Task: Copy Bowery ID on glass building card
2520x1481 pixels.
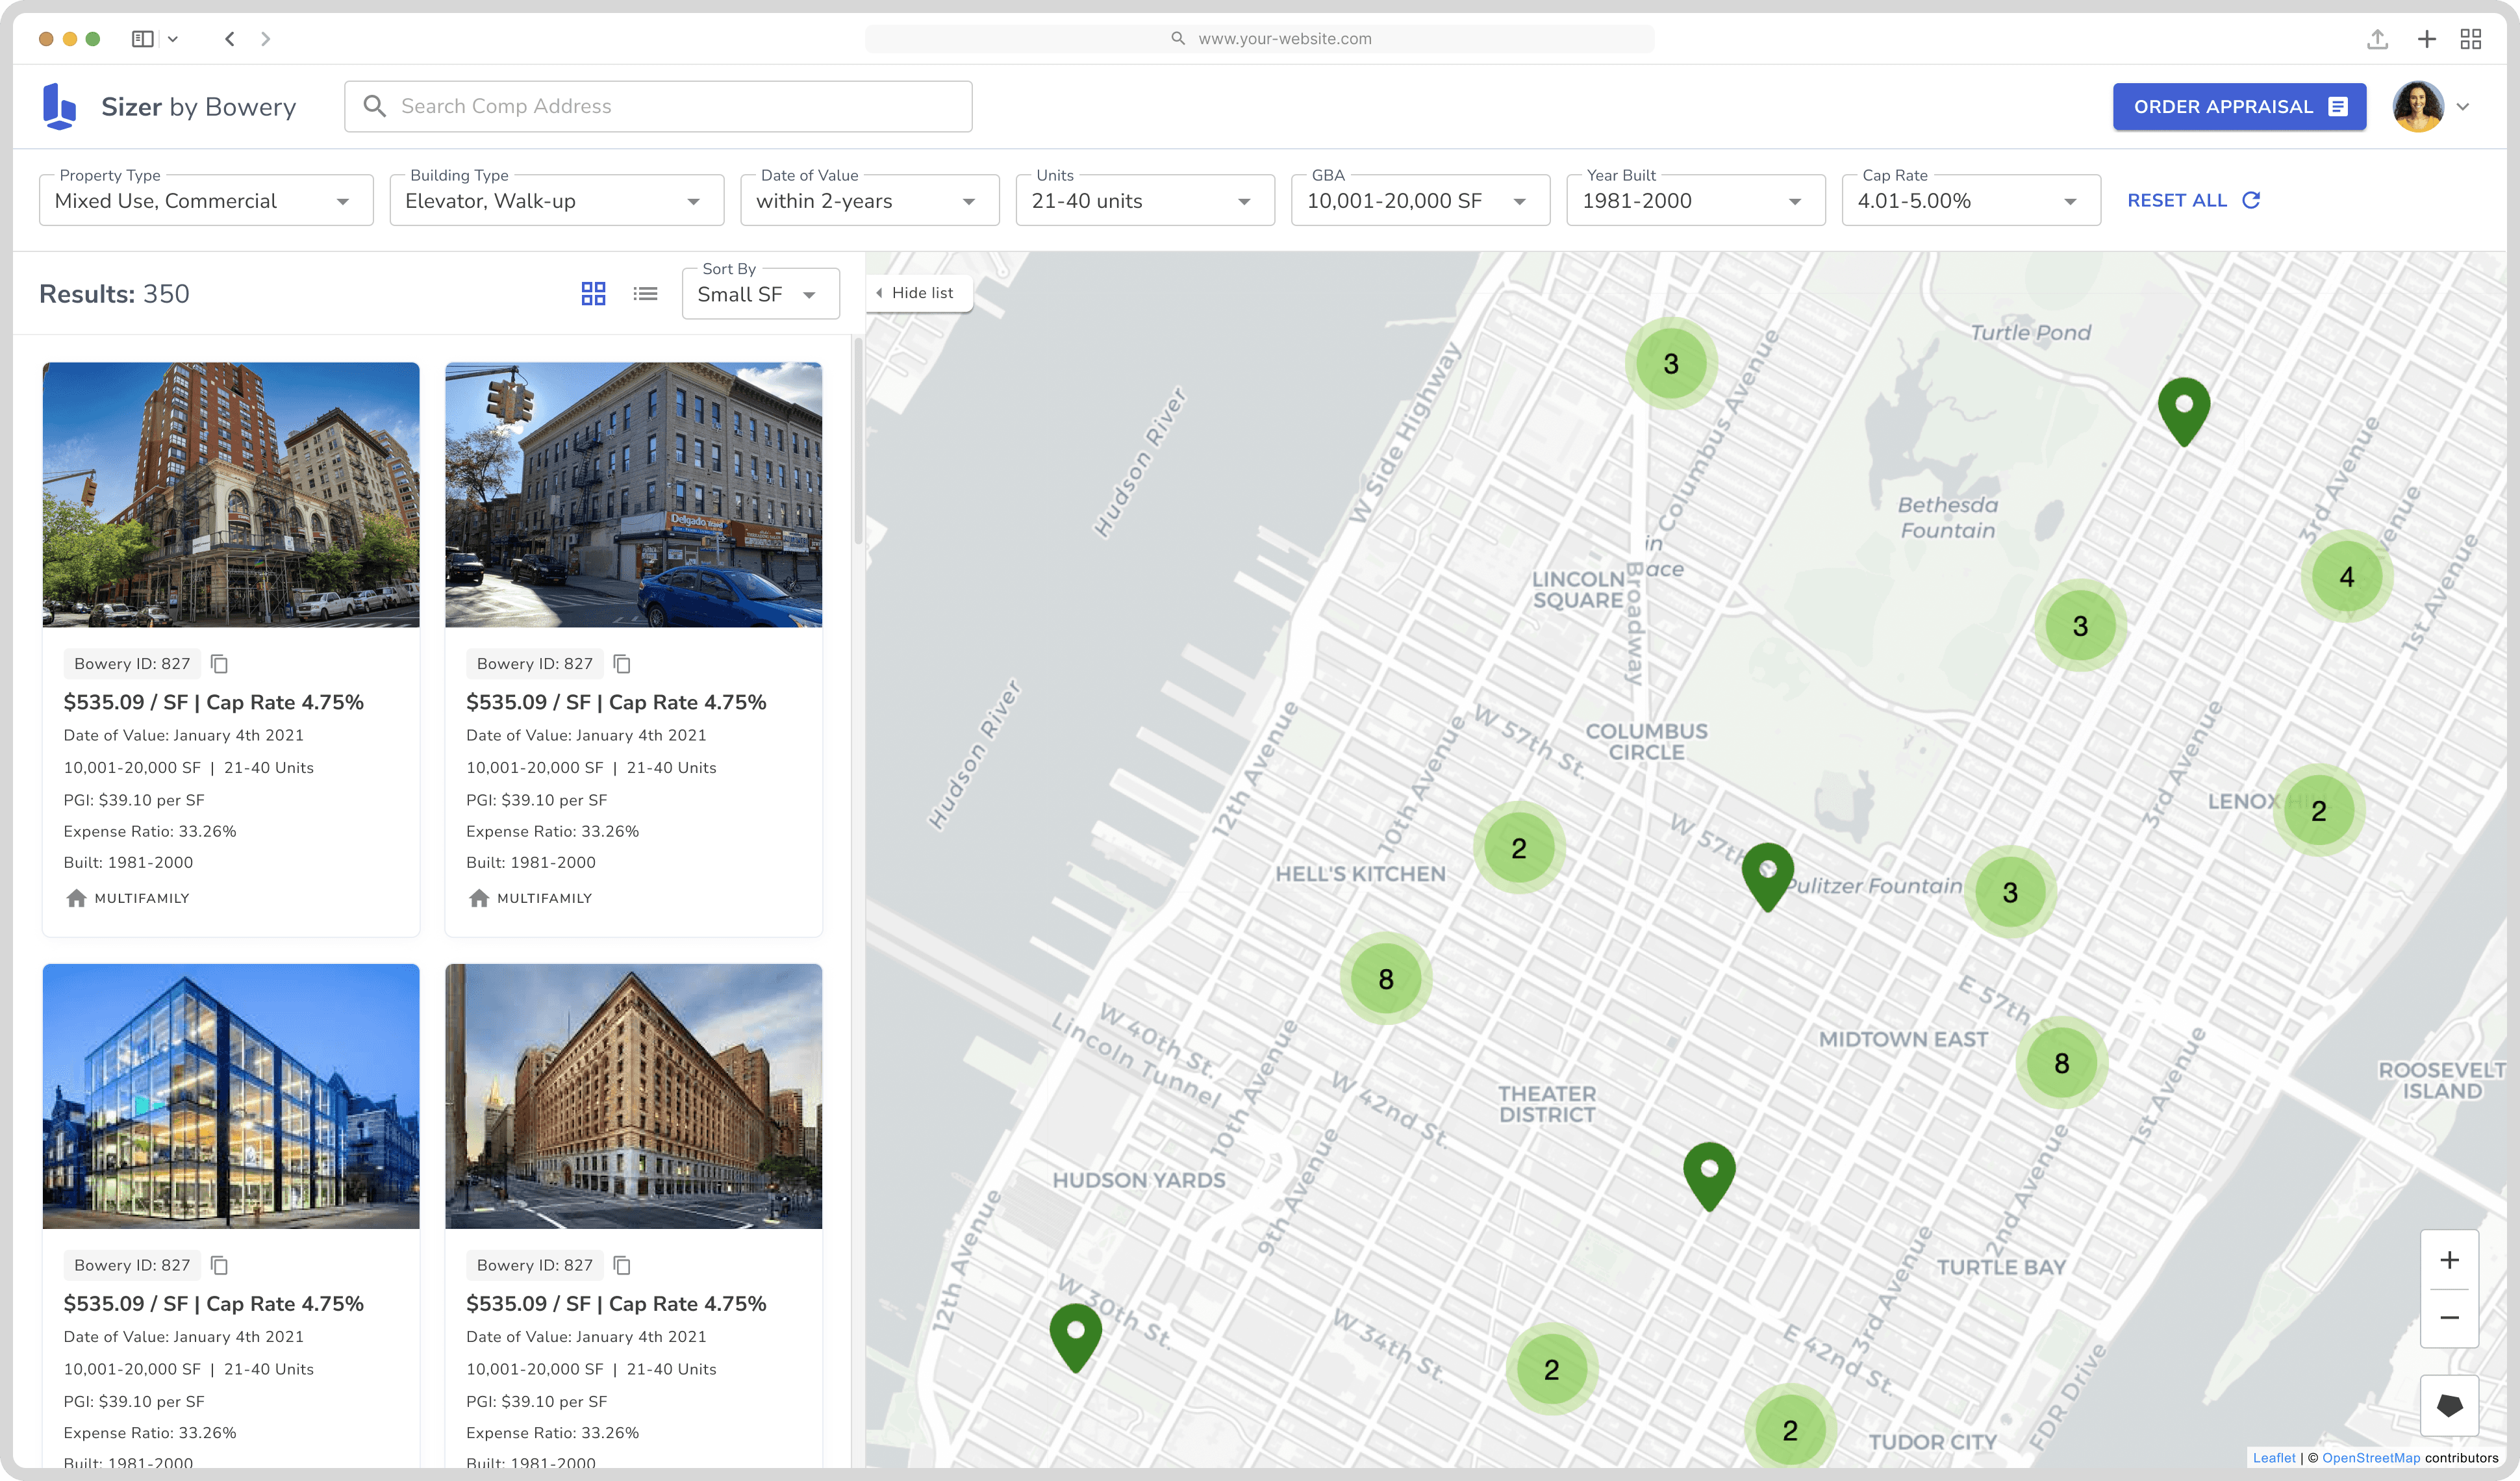Action: [x=219, y=1265]
